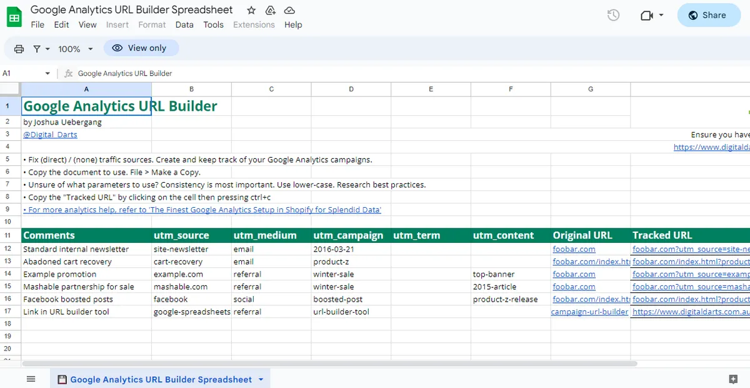Click the print icon
The image size is (750, 388).
pyautogui.click(x=19, y=48)
